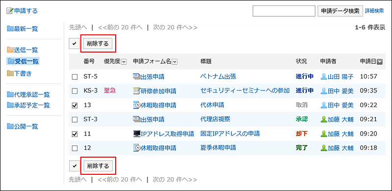Check the checkbox for request 12
The width and height of the screenshot is (392, 191).
pyautogui.click(x=74, y=149)
